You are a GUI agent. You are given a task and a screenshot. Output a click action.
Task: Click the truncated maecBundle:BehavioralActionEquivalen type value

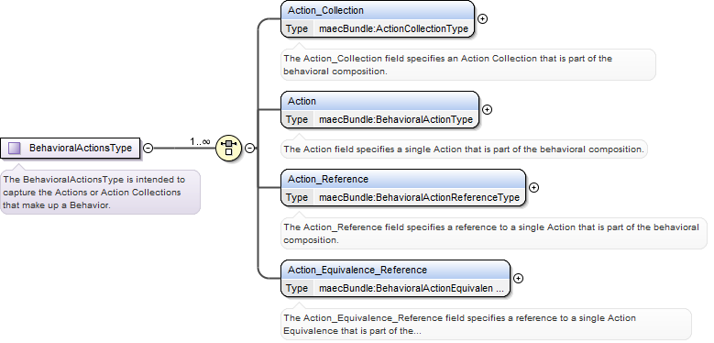coord(412,288)
